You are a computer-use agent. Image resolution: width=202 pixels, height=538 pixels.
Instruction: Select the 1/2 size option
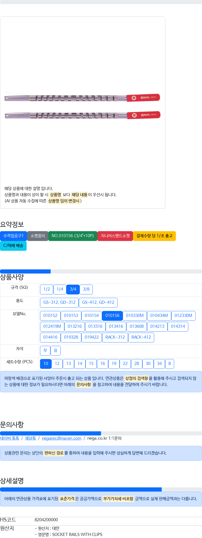46,289
